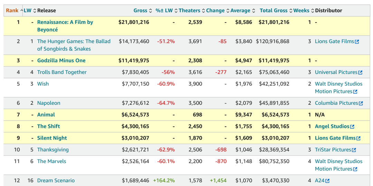Click external link icon beside Angel Studios
373x186 pixels.
(352, 127)
